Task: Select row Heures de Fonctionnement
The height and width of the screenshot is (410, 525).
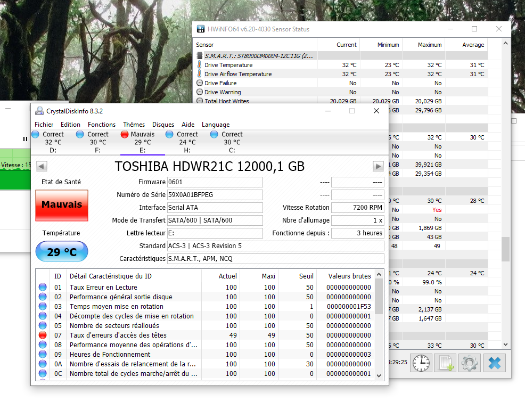Action: (x=205, y=354)
